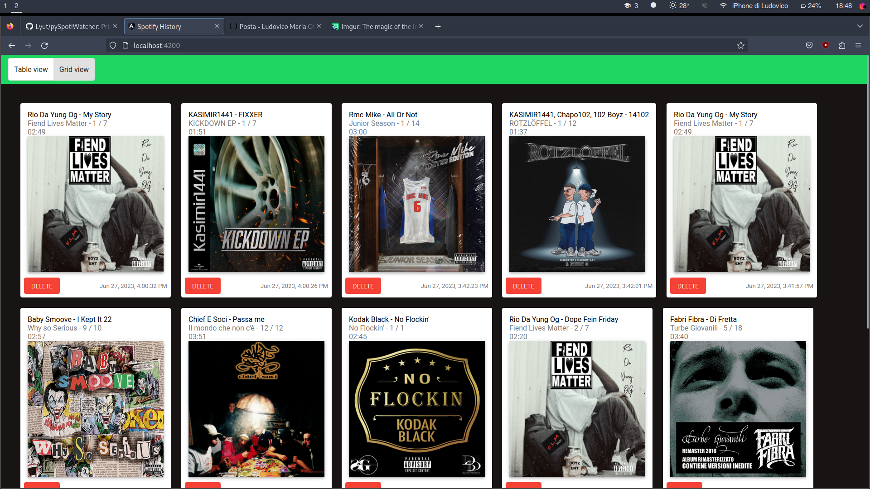Click the uBlock Origin shield icon
This screenshot has width=870, height=489.
point(826,46)
